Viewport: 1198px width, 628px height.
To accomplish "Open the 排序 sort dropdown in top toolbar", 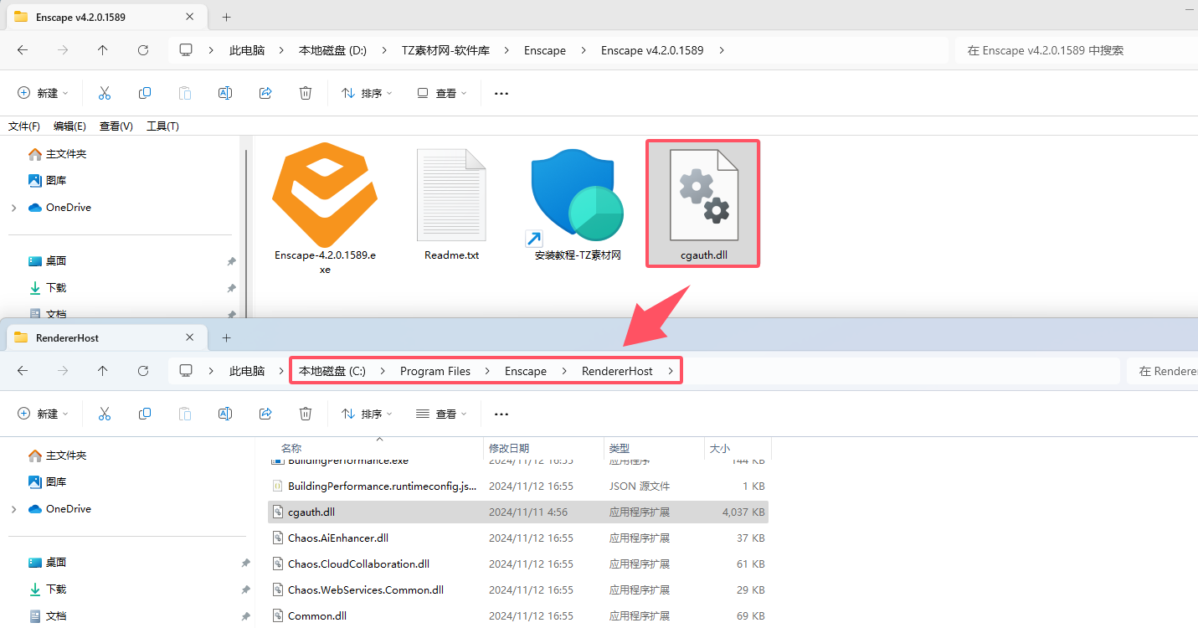I will [367, 93].
